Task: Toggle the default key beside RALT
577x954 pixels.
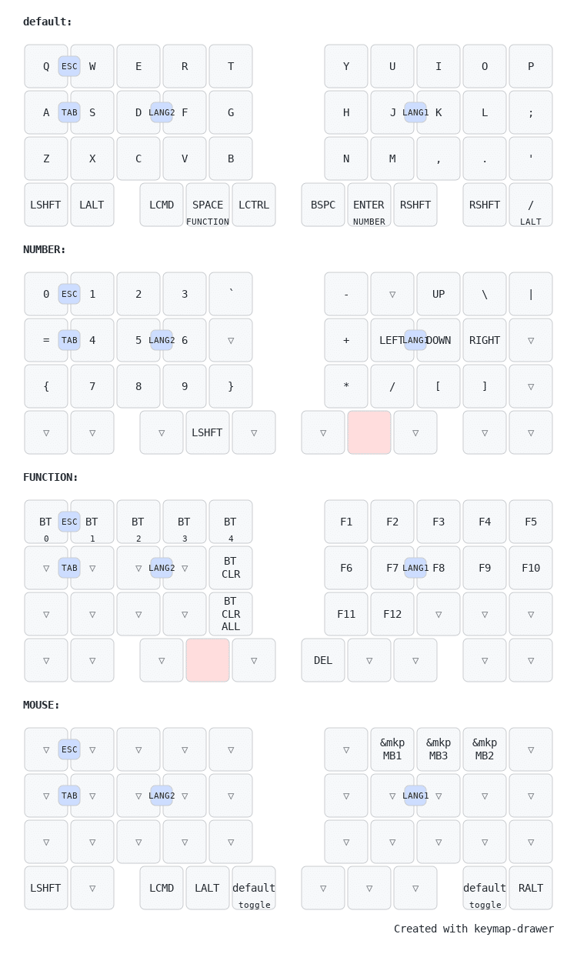Action: tap(485, 888)
